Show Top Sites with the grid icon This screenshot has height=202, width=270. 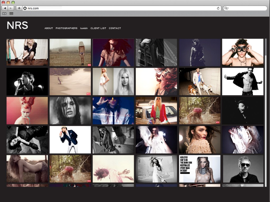click(x=11, y=14)
